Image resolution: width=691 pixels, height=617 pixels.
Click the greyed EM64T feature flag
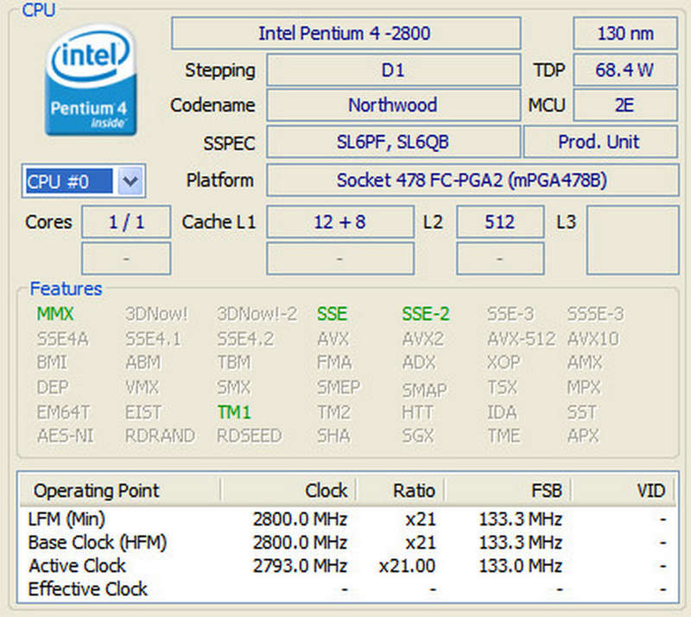click(x=63, y=412)
